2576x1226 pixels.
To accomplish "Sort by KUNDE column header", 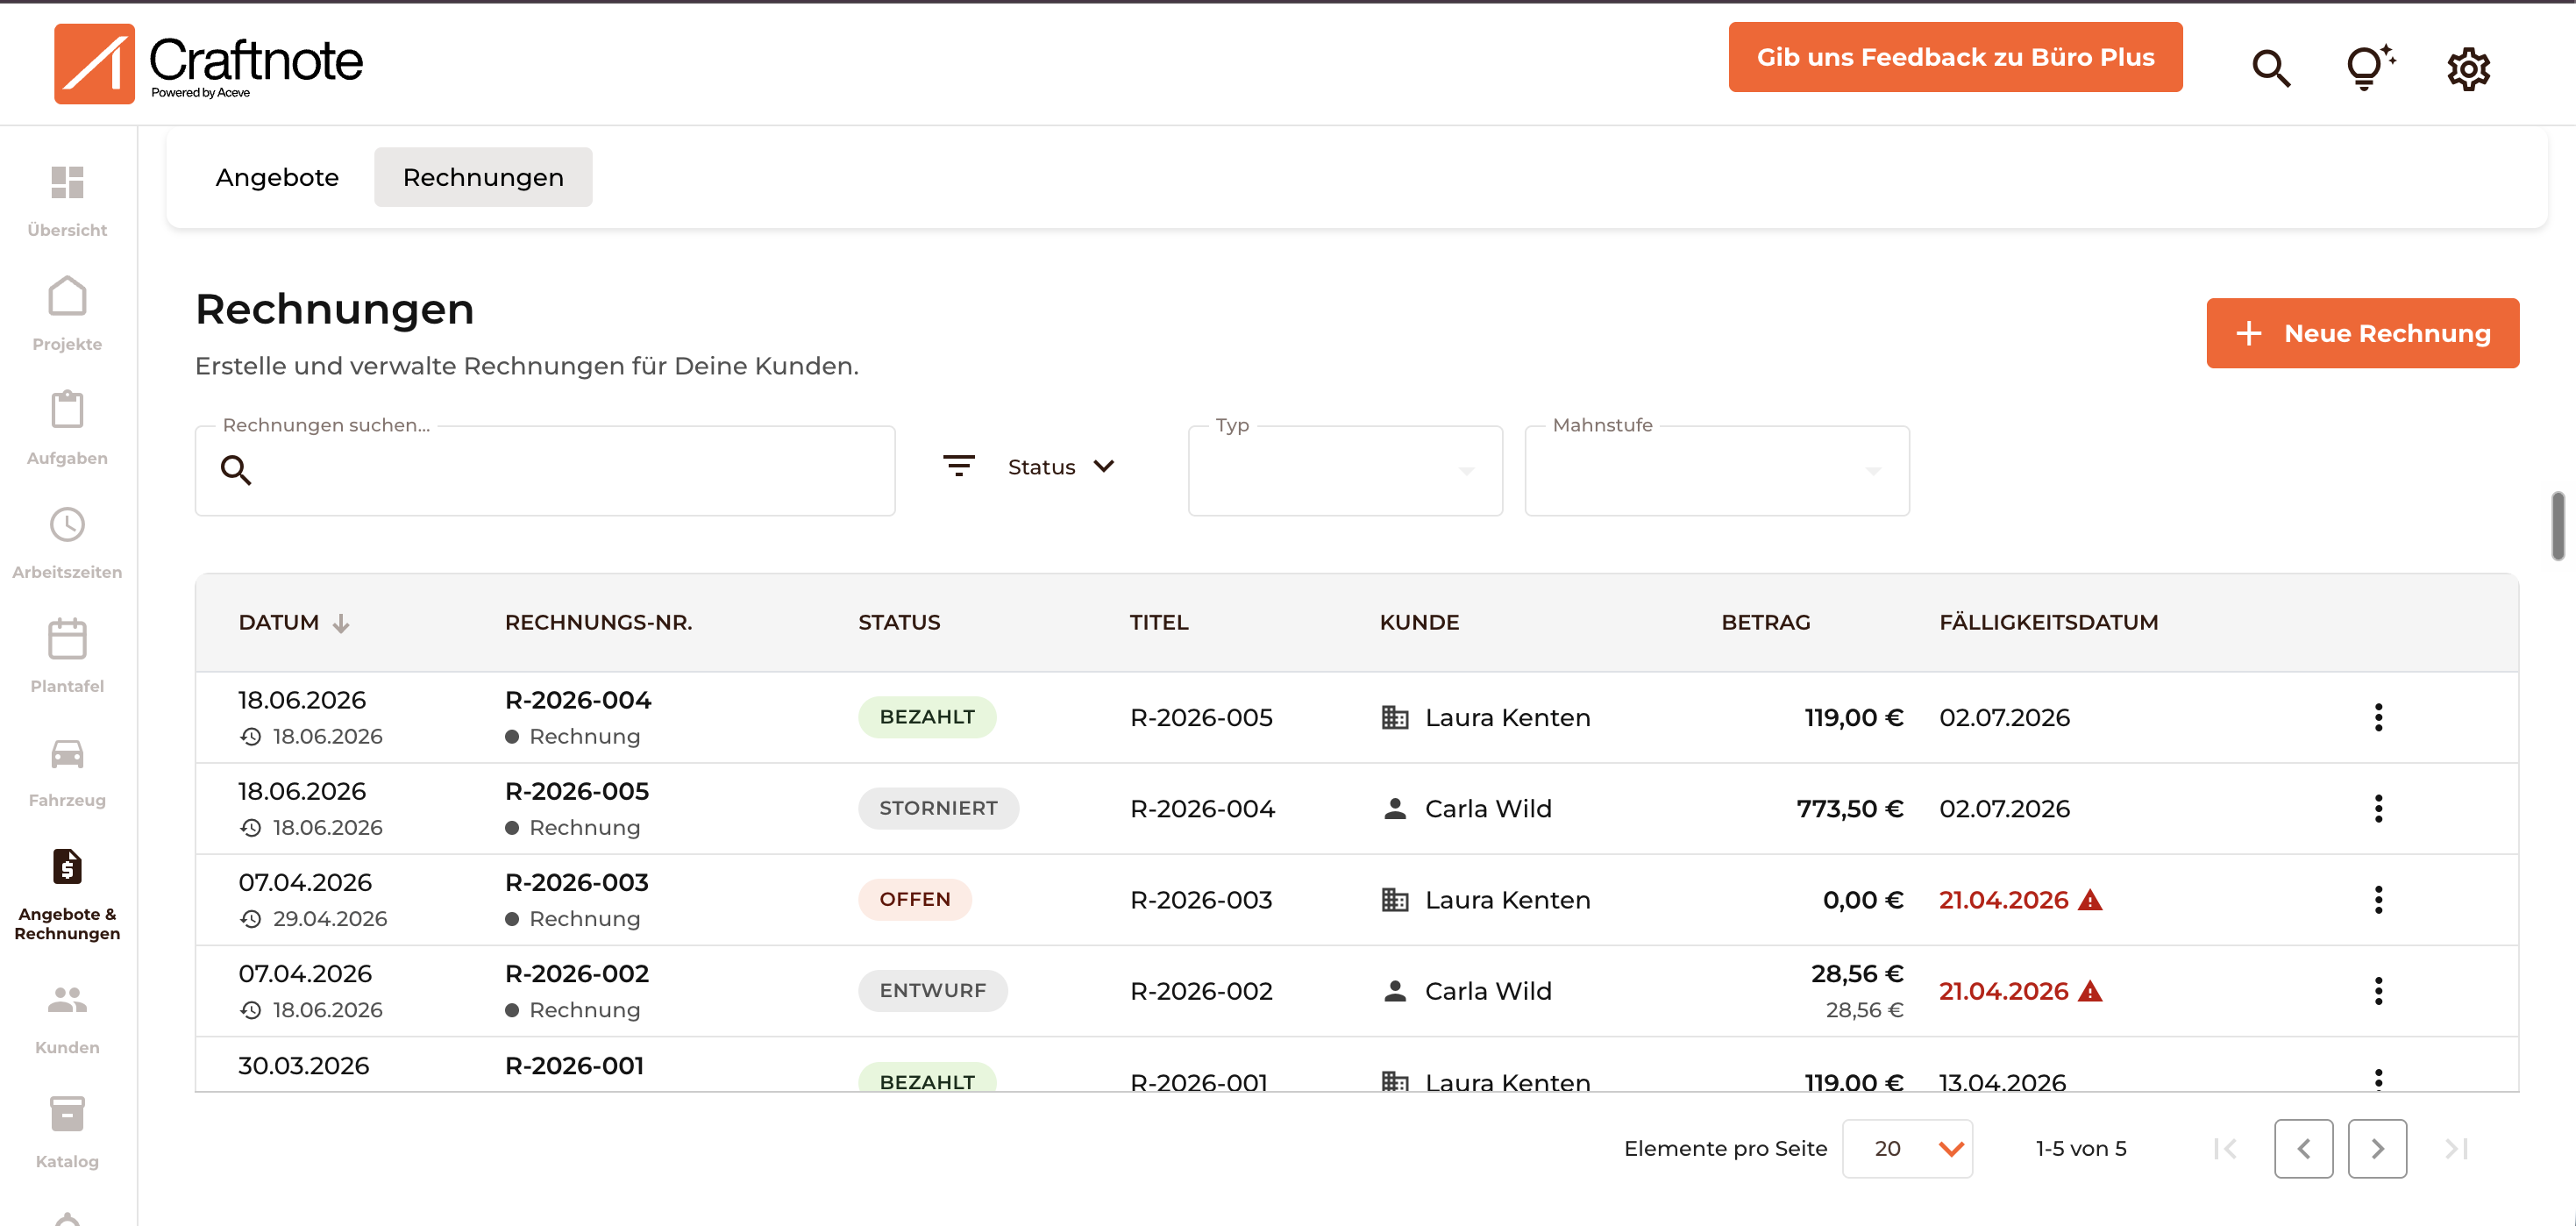I will pyautogui.click(x=1419, y=622).
